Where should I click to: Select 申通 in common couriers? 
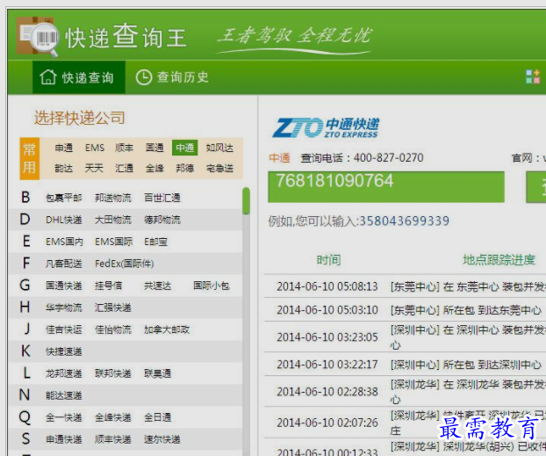[64, 148]
